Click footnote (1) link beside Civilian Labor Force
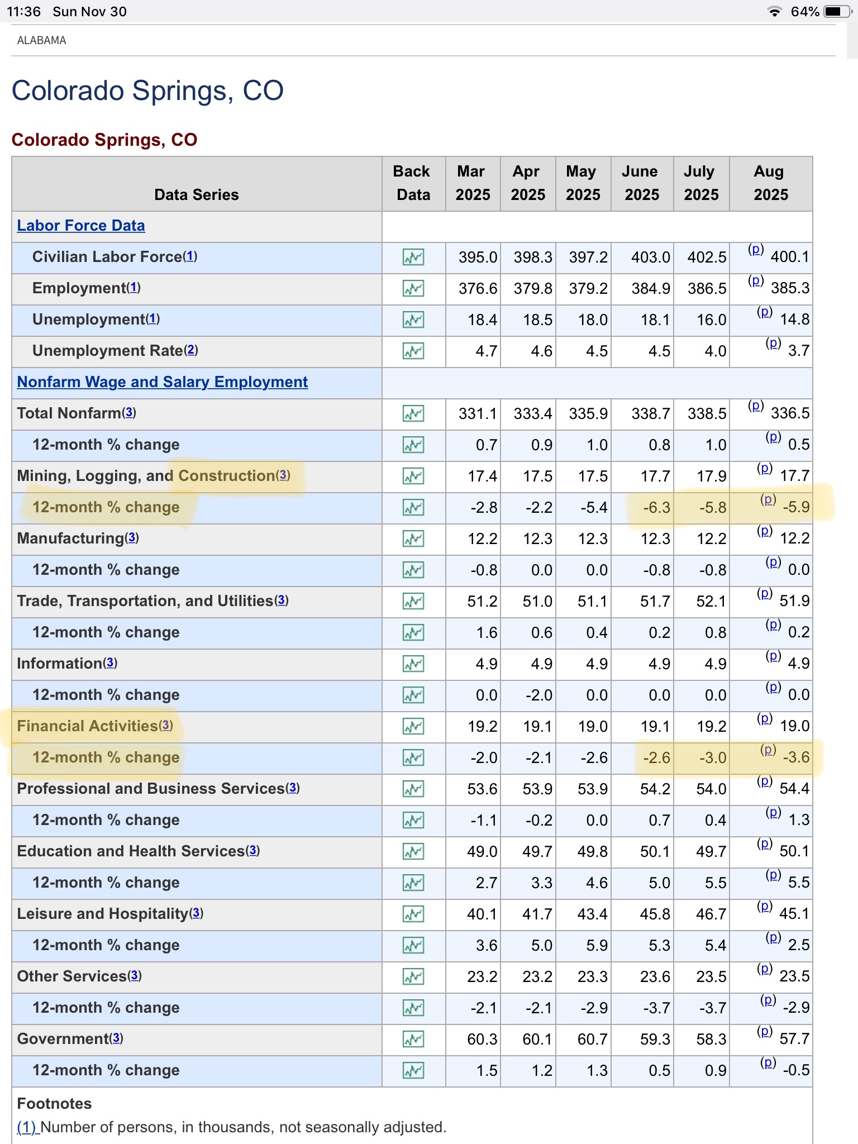Viewport: 858px width, 1144px height. pyautogui.click(x=190, y=256)
